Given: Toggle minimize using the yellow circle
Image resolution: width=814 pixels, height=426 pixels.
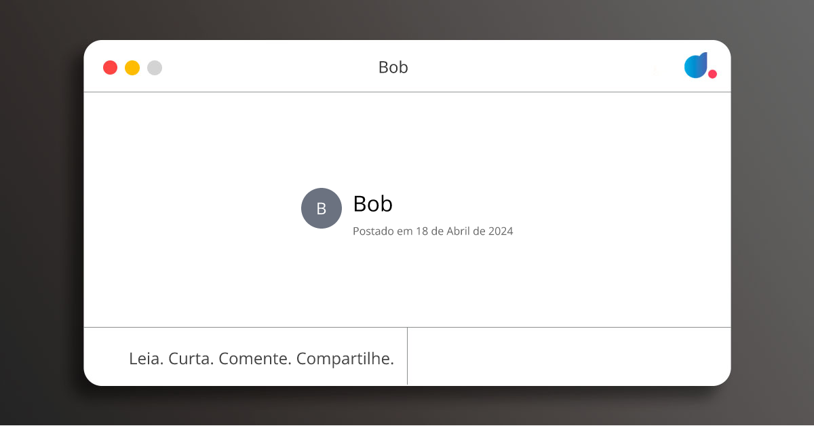Looking at the screenshot, I should 132,67.
